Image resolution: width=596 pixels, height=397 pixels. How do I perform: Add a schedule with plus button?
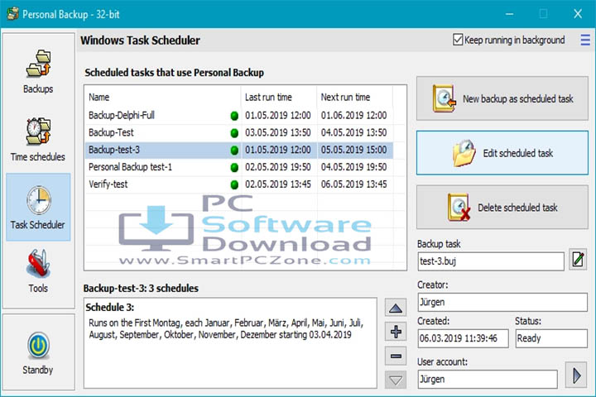(396, 332)
